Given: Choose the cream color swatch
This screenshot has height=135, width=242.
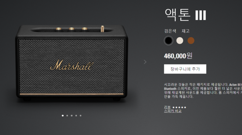Looking at the screenshot, I should 180,41.
